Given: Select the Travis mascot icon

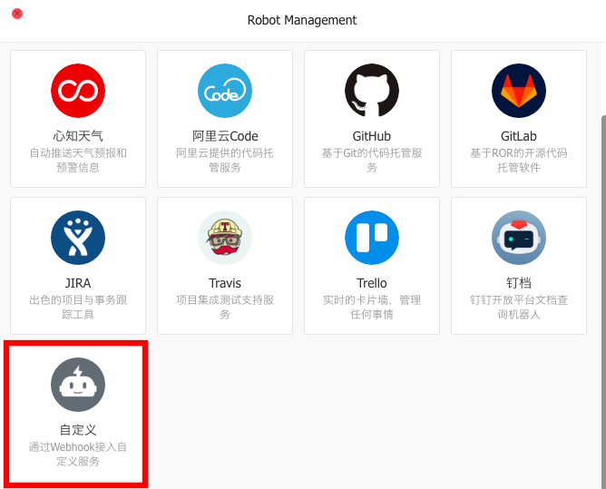Looking at the screenshot, I should 225,238.
